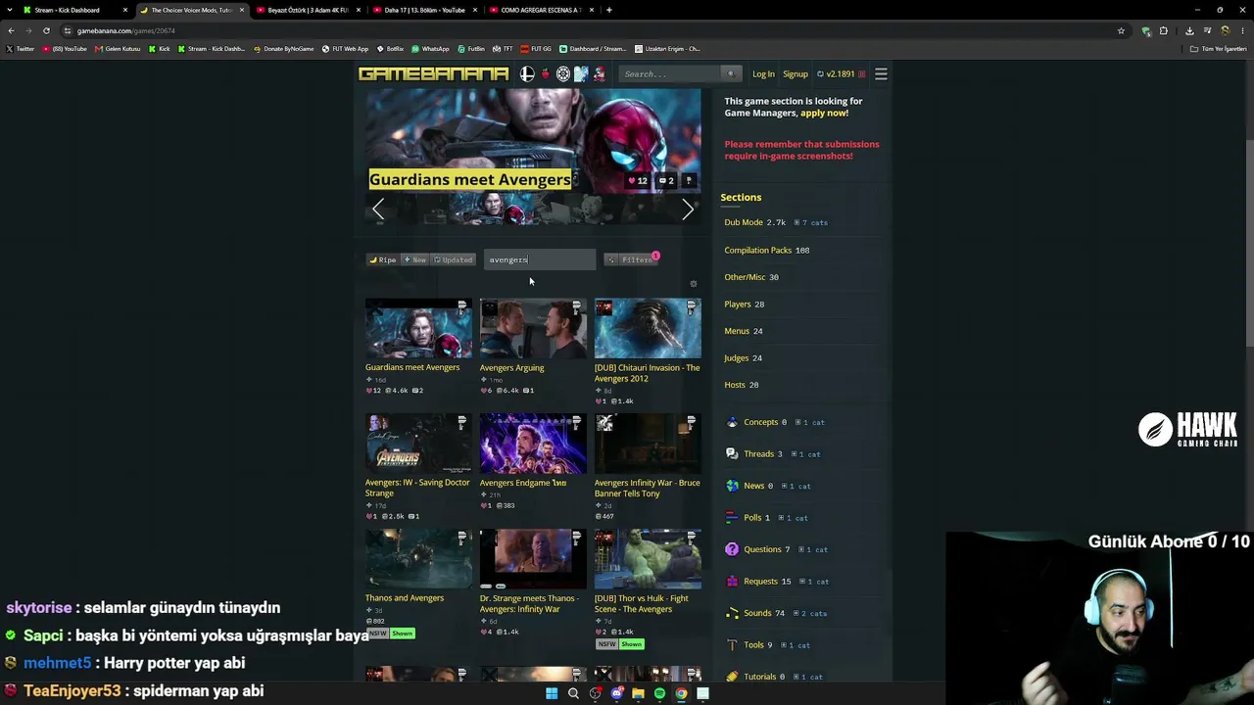1254x705 pixels.
Task: Click the red strawberry game icon in header
Action: coord(546,74)
